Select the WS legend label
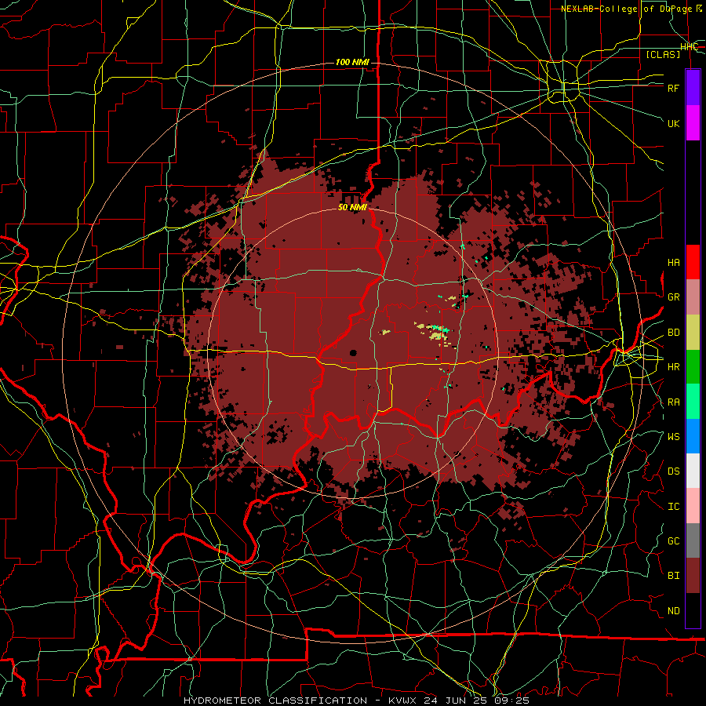 click(673, 437)
